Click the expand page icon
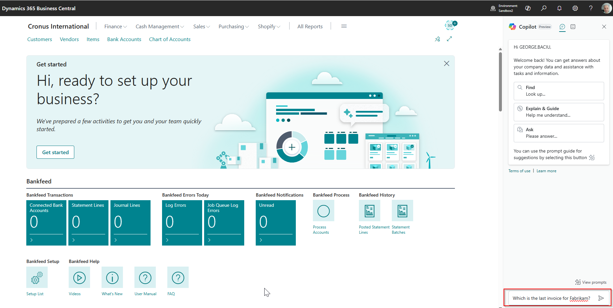The width and height of the screenshot is (613, 308). pyautogui.click(x=449, y=39)
